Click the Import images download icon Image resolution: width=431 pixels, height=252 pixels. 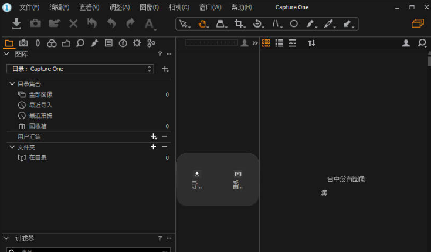(x=17, y=23)
